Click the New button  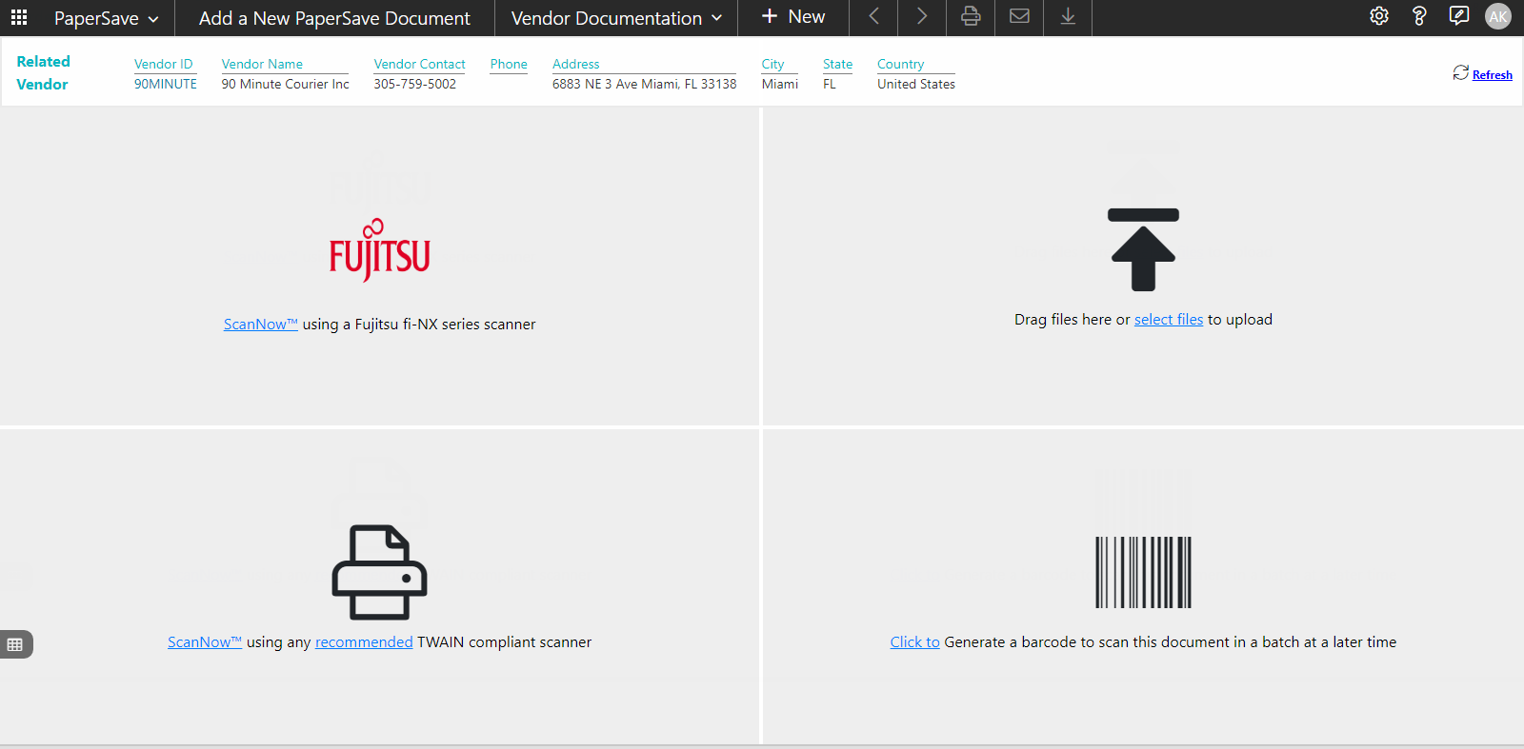(793, 17)
